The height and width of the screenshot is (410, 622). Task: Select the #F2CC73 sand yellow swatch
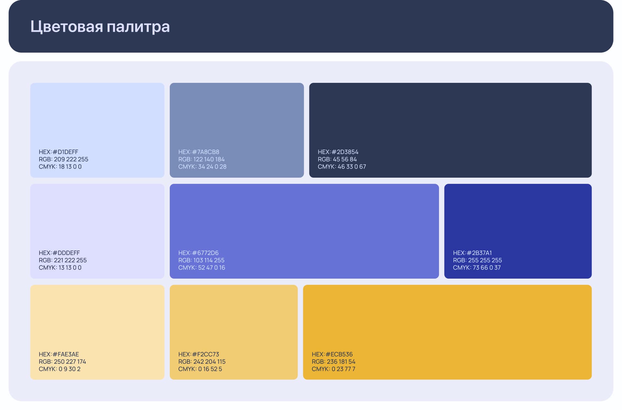[233, 319]
